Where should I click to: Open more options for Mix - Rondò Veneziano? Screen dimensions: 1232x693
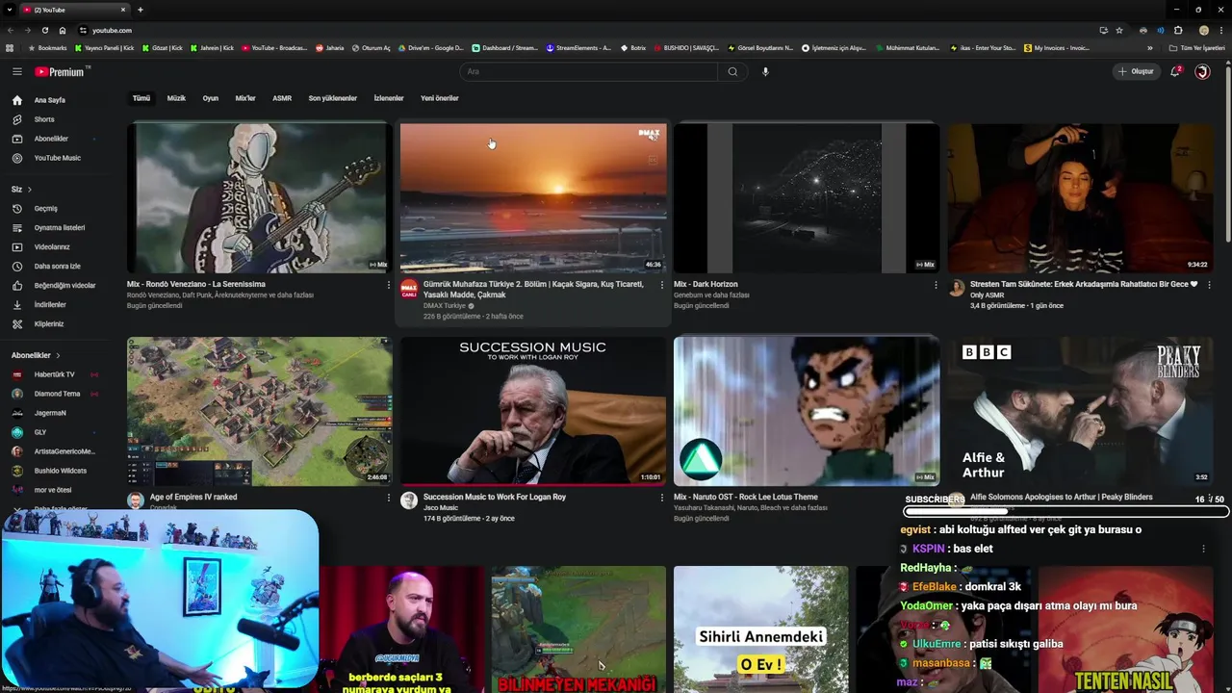pyautogui.click(x=389, y=285)
